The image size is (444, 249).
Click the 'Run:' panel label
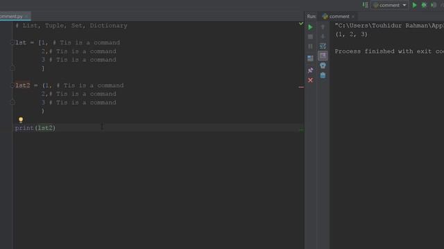point(311,17)
